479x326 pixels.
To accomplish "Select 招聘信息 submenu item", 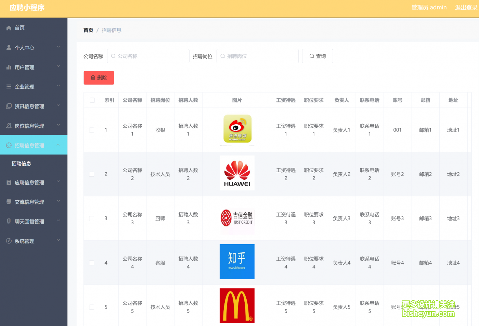I will (x=34, y=164).
